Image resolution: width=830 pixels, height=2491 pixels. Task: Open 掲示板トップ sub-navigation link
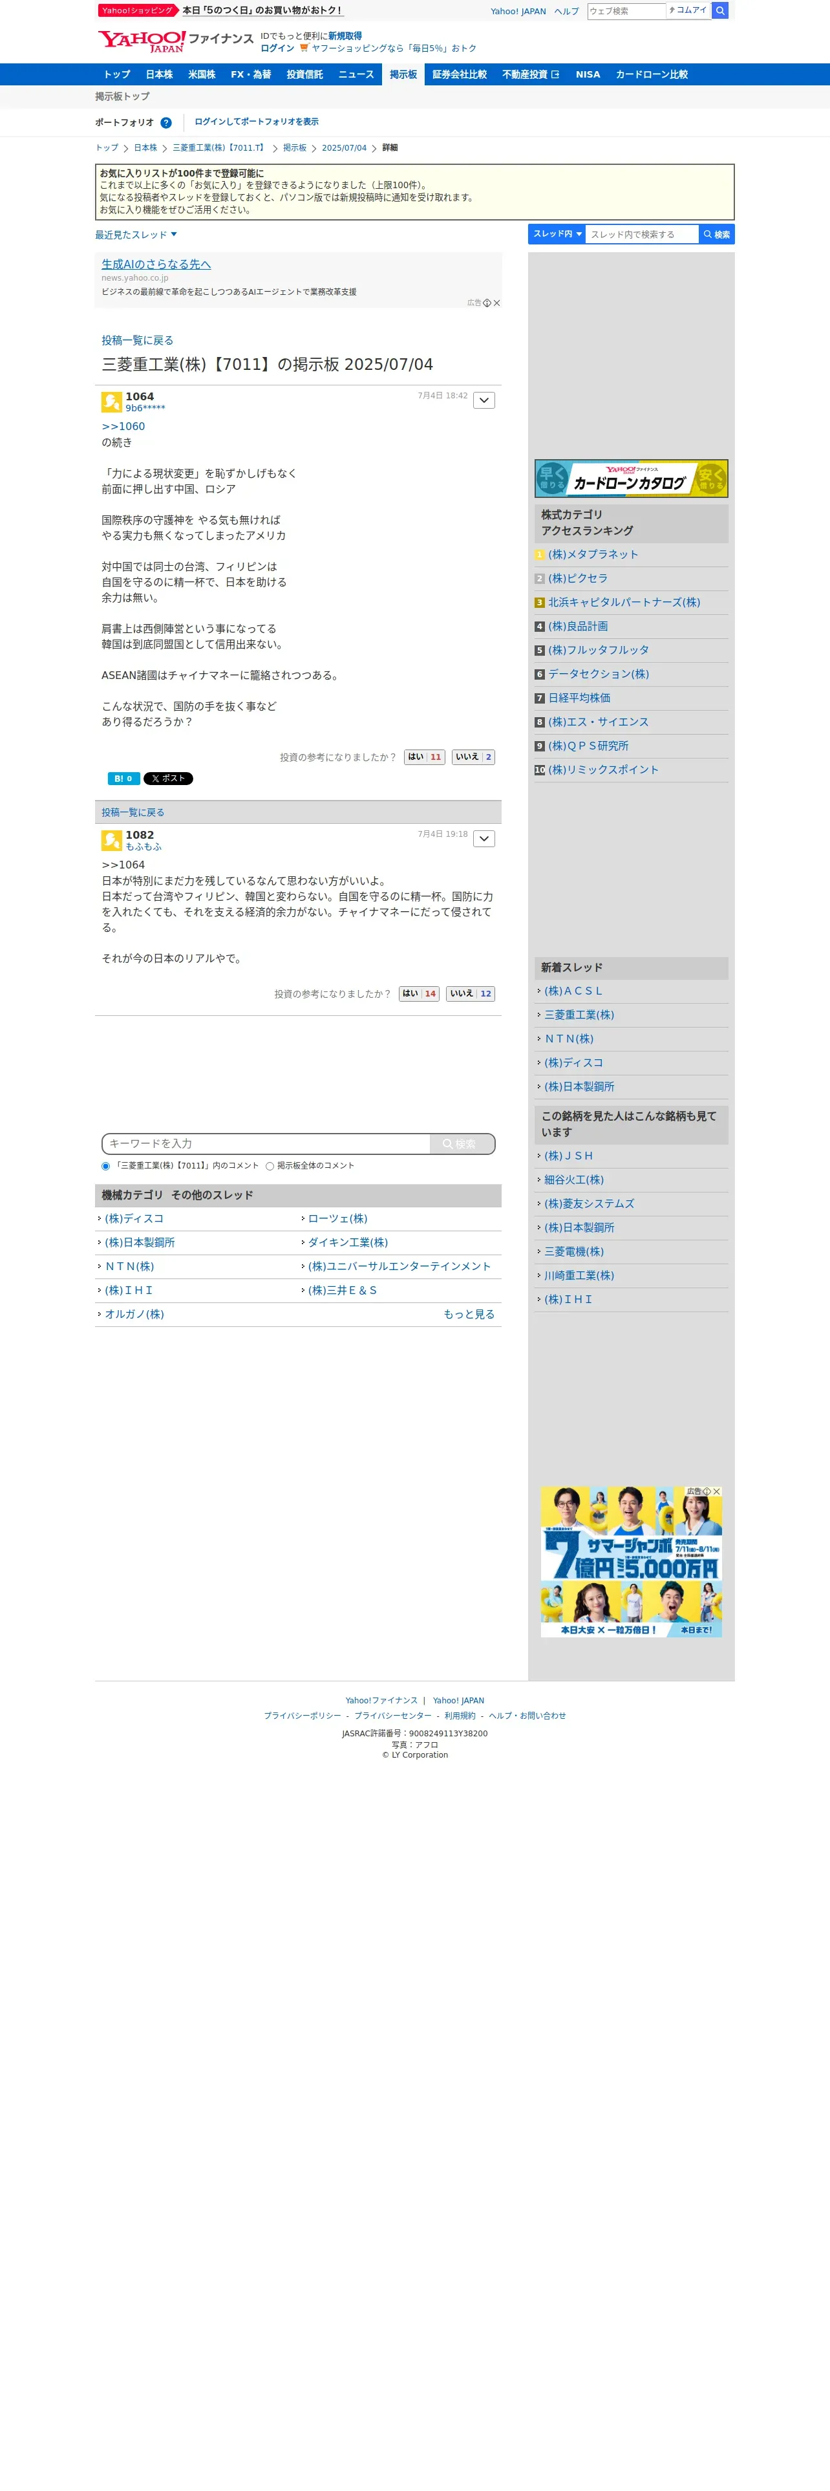[x=122, y=97]
